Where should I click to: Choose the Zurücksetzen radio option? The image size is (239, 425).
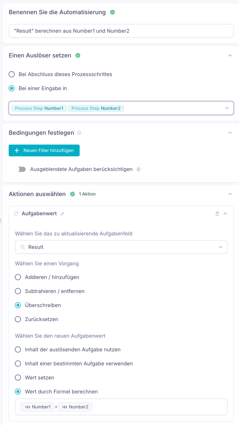(x=18, y=319)
